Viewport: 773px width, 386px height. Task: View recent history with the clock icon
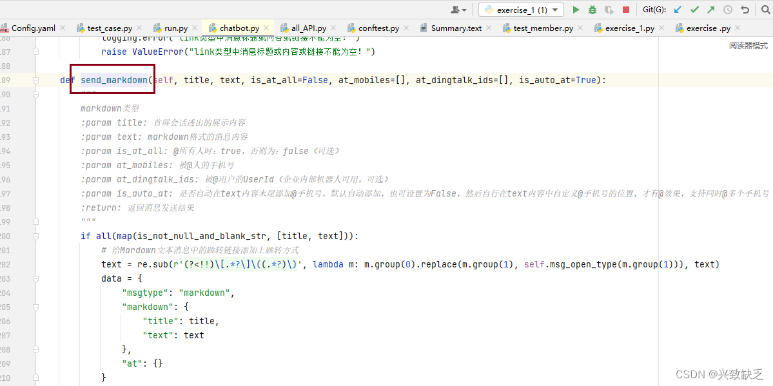(727, 10)
